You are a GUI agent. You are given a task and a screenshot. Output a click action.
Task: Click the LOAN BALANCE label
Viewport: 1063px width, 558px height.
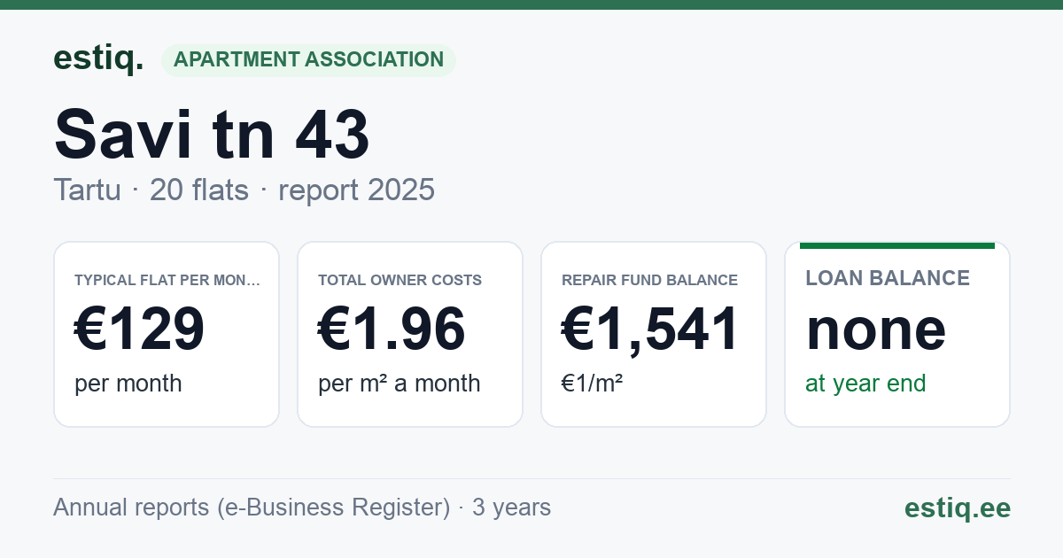tap(888, 278)
